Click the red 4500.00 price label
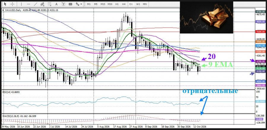The image size is (267, 130). [x=260, y=32]
